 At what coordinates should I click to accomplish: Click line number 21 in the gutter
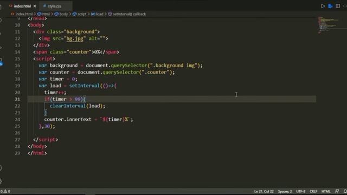click(x=17, y=99)
